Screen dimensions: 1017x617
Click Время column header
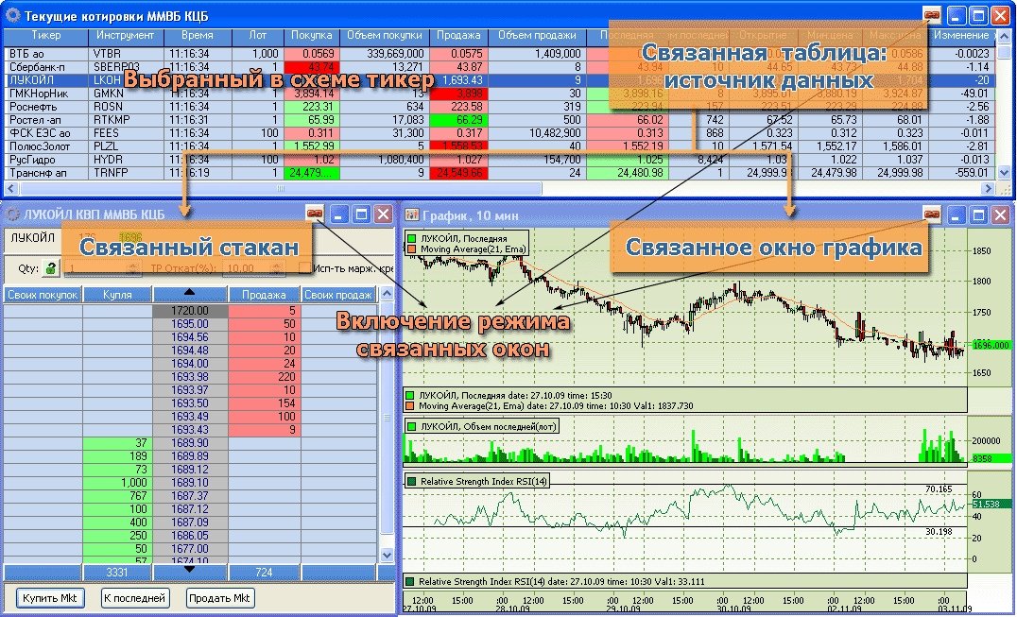point(198,36)
